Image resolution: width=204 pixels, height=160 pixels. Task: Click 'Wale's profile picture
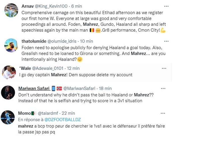(9, 72)
